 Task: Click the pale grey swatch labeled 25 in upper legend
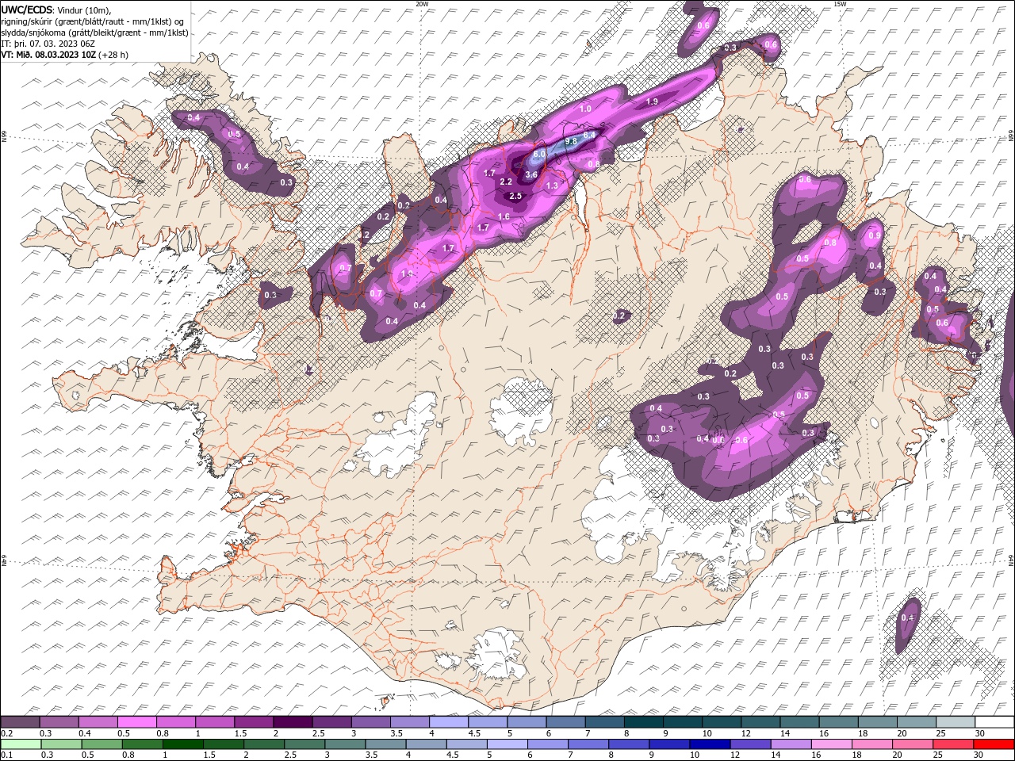956,721
